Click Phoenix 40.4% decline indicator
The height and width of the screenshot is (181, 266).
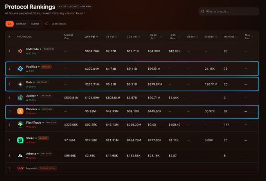pyautogui.click(x=31, y=113)
